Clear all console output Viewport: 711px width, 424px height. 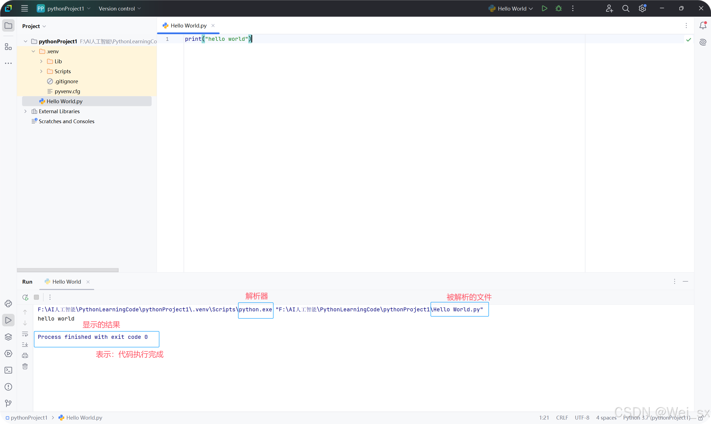25,366
